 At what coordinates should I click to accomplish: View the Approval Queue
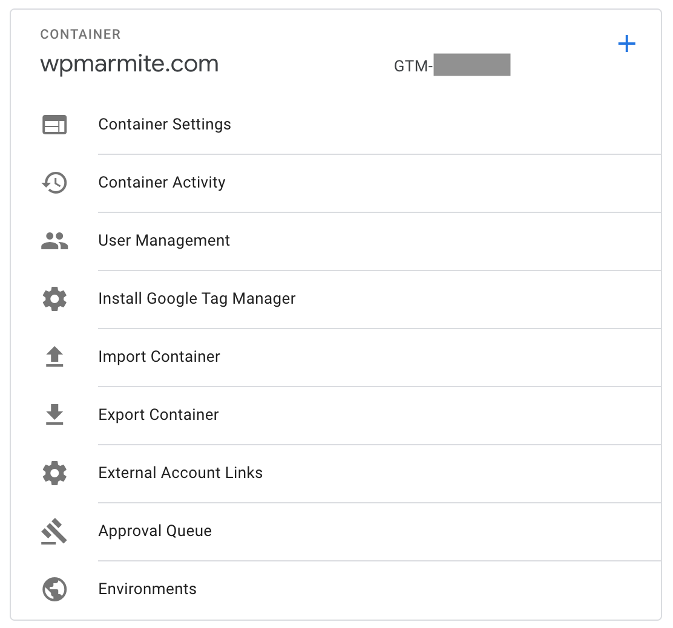pos(155,531)
